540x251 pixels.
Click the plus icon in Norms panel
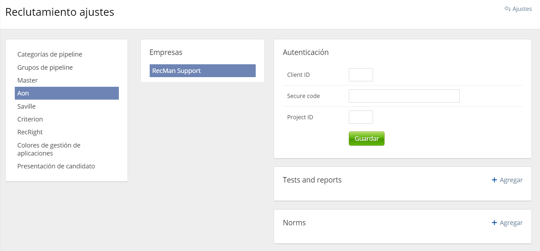pyautogui.click(x=494, y=223)
